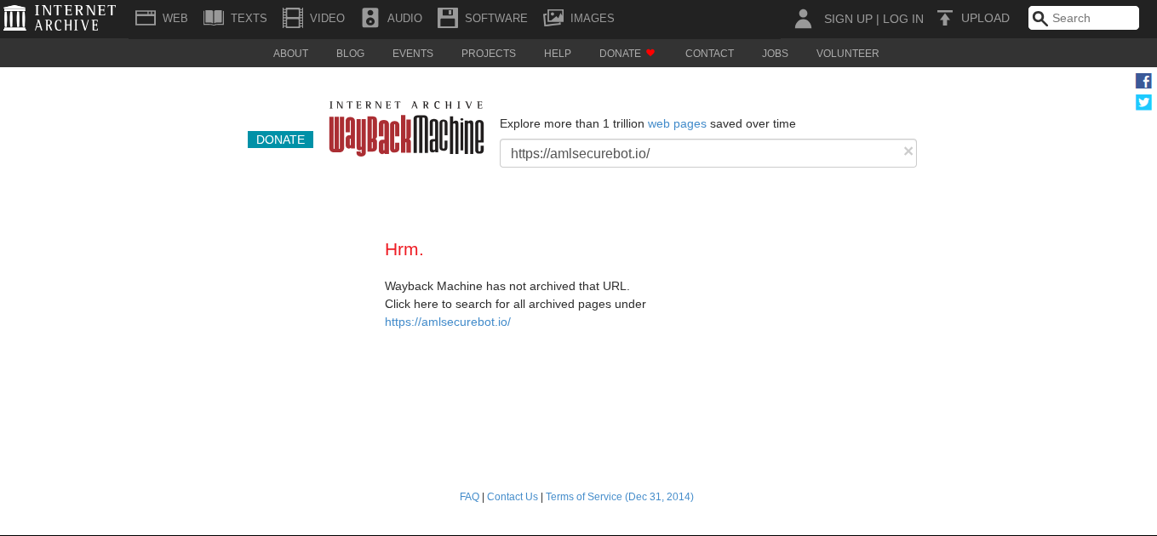Open Terms of Service (Dec 31, 2014)

(x=620, y=497)
